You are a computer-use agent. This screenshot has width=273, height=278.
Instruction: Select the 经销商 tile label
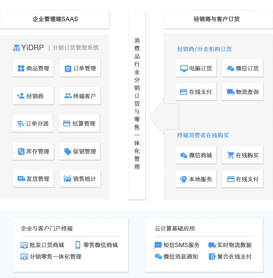point(35,96)
